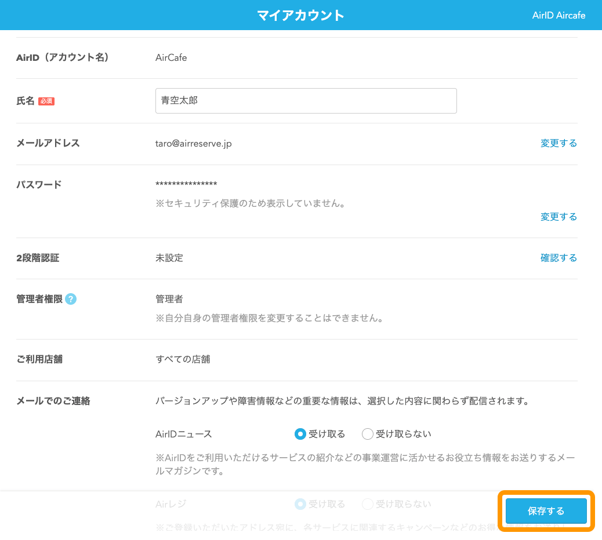602x540 pixels.
Task: Open 確認する for 2段階認証 setup
Action: (x=559, y=257)
